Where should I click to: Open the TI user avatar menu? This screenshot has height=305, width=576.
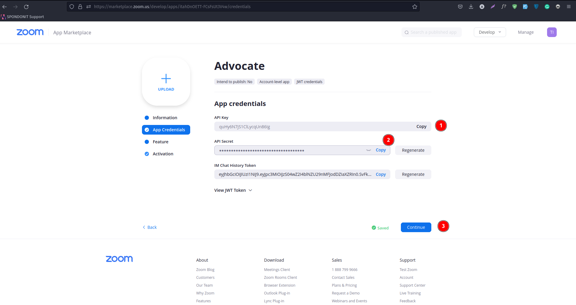click(x=552, y=32)
